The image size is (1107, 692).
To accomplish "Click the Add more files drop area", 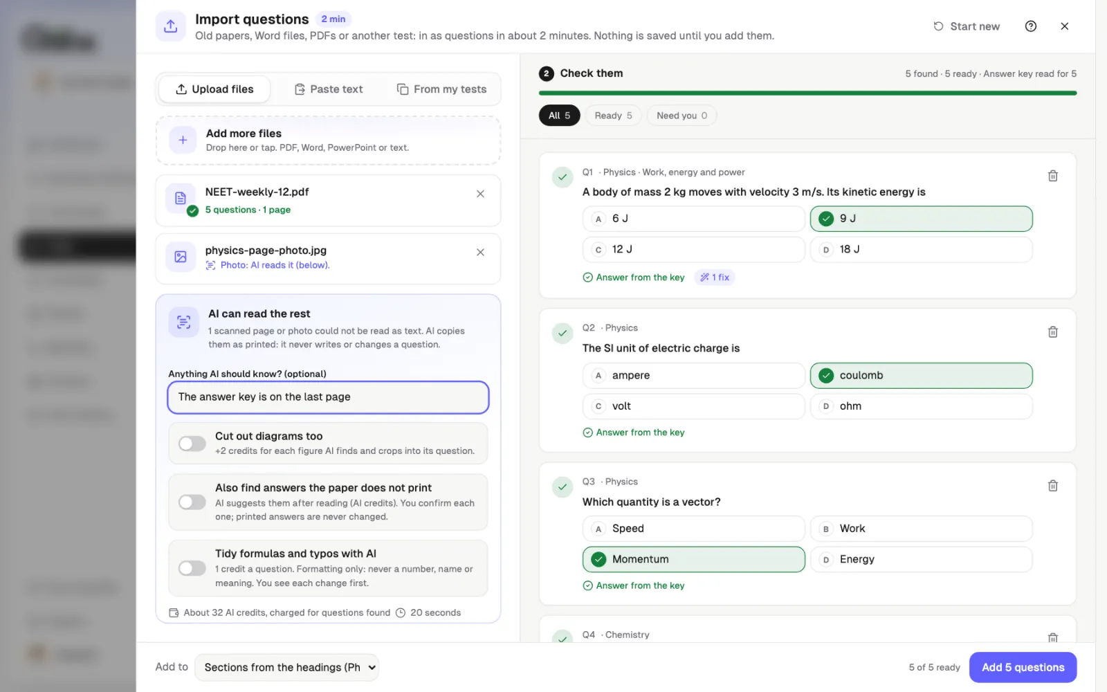I will pos(328,140).
